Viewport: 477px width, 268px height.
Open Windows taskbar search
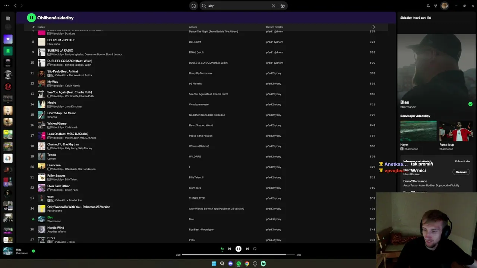(222, 264)
